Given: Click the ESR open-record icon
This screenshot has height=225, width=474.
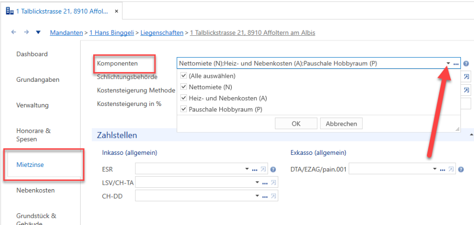Looking at the screenshot, I should pos(263,169).
